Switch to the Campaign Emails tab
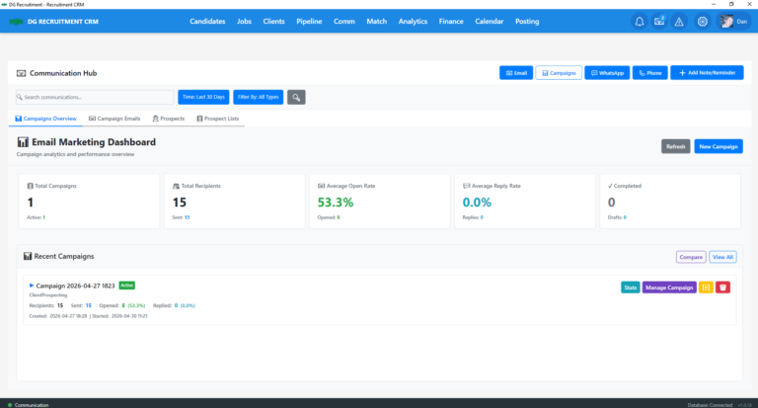This screenshot has height=408, width=758. (x=114, y=119)
